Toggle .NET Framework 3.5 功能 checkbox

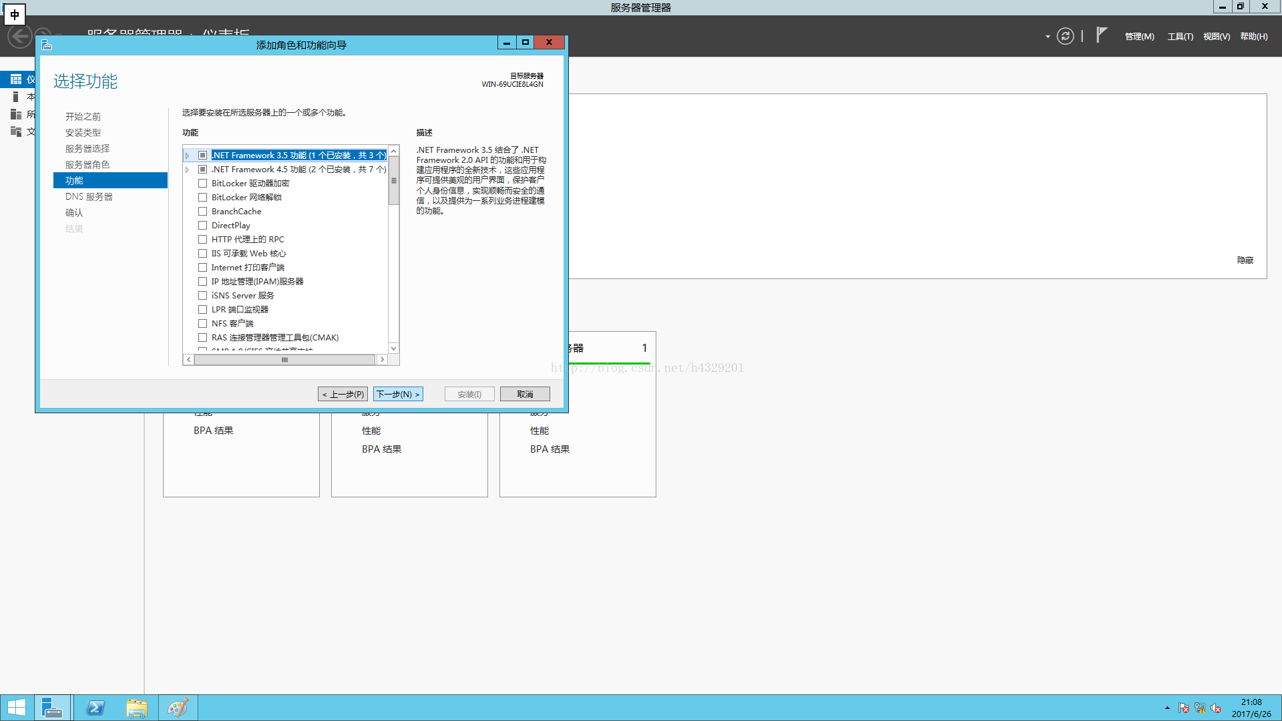202,155
